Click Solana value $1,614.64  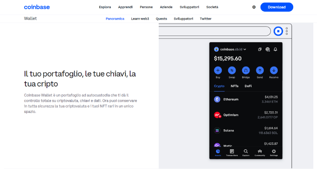tap(271, 128)
